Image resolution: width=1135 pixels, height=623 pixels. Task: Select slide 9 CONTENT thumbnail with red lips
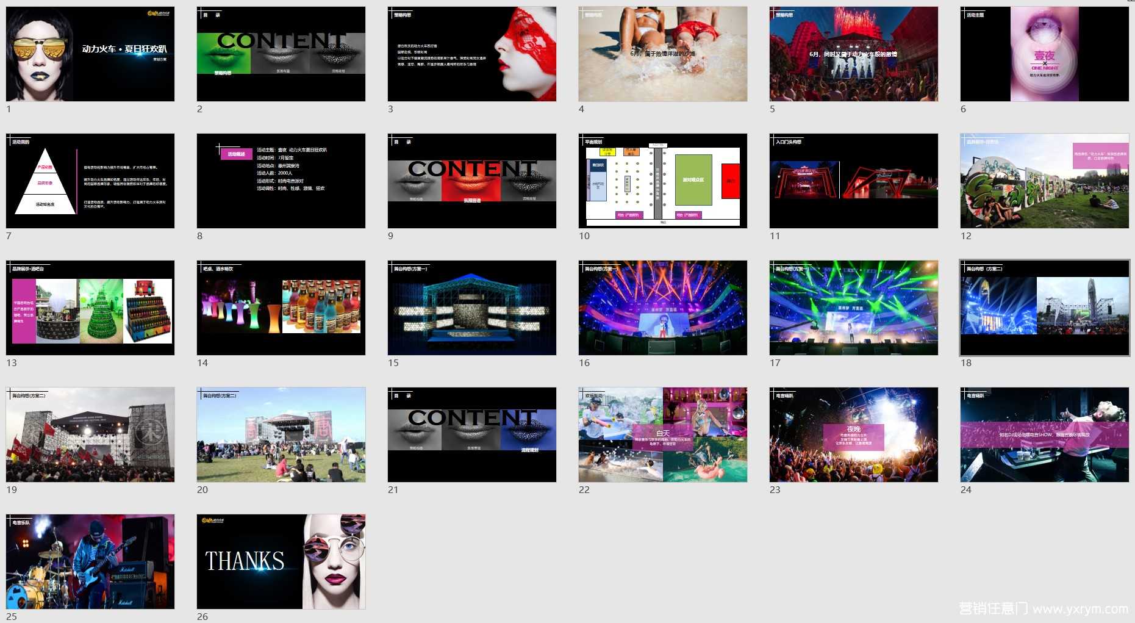[x=472, y=181]
